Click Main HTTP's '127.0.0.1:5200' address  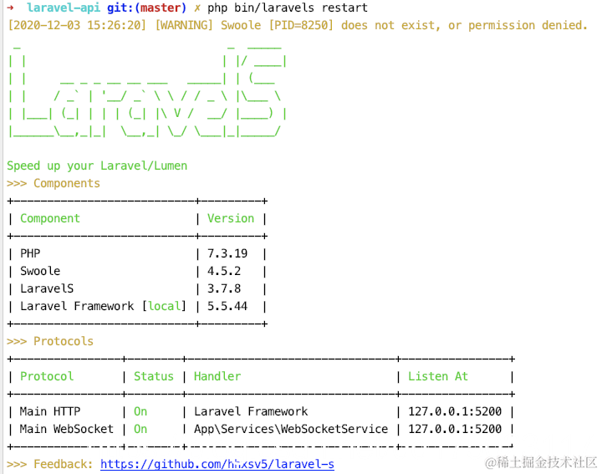pos(455,411)
